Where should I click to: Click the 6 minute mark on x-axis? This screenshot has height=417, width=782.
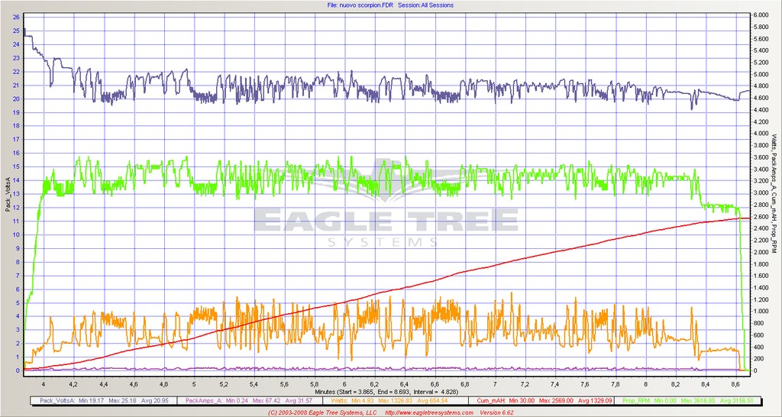(x=344, y=383)
